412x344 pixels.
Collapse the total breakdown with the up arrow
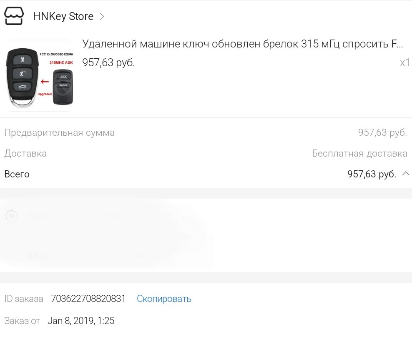point(405,174)
